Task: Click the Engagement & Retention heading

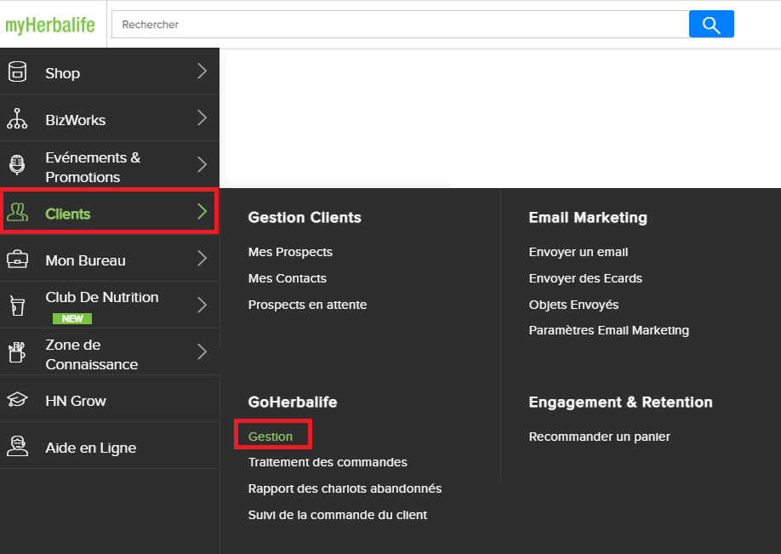Action: (620, 402)
